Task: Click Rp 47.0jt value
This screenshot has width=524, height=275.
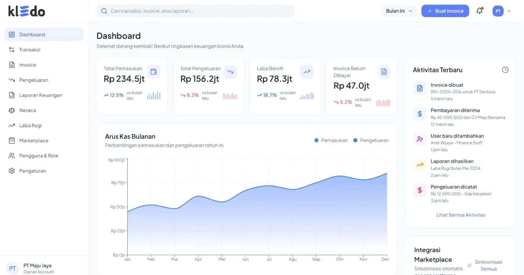Action: pyautogui.click(x=351, y=86)
